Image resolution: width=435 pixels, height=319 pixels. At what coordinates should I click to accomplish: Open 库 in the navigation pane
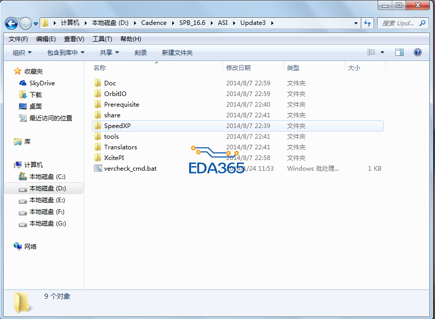27,142
